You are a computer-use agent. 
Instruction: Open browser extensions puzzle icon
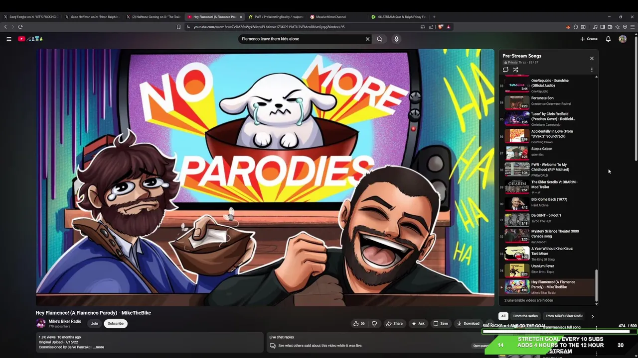point(575,27)
